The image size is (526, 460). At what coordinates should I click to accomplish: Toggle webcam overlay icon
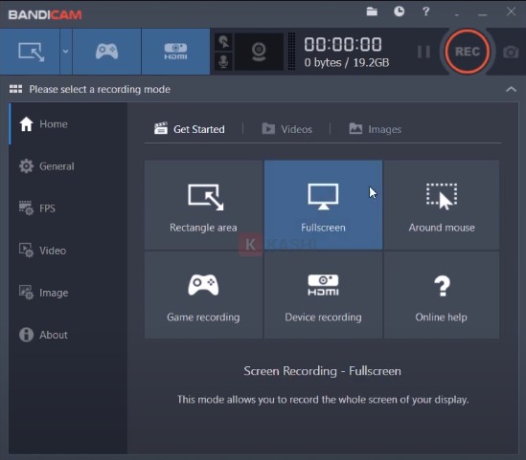pyautogui.click(x=259, y=52)
